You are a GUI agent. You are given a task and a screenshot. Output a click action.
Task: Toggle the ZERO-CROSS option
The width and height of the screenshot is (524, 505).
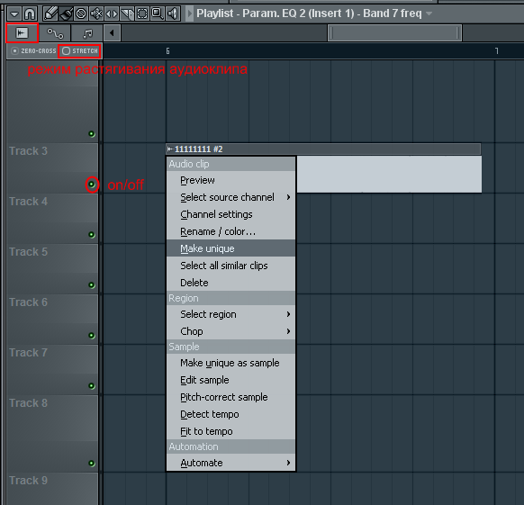(33, 50)
